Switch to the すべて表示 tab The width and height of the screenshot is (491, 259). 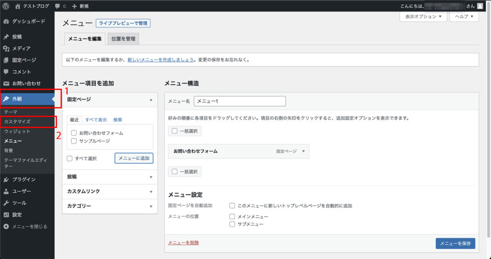96,119
